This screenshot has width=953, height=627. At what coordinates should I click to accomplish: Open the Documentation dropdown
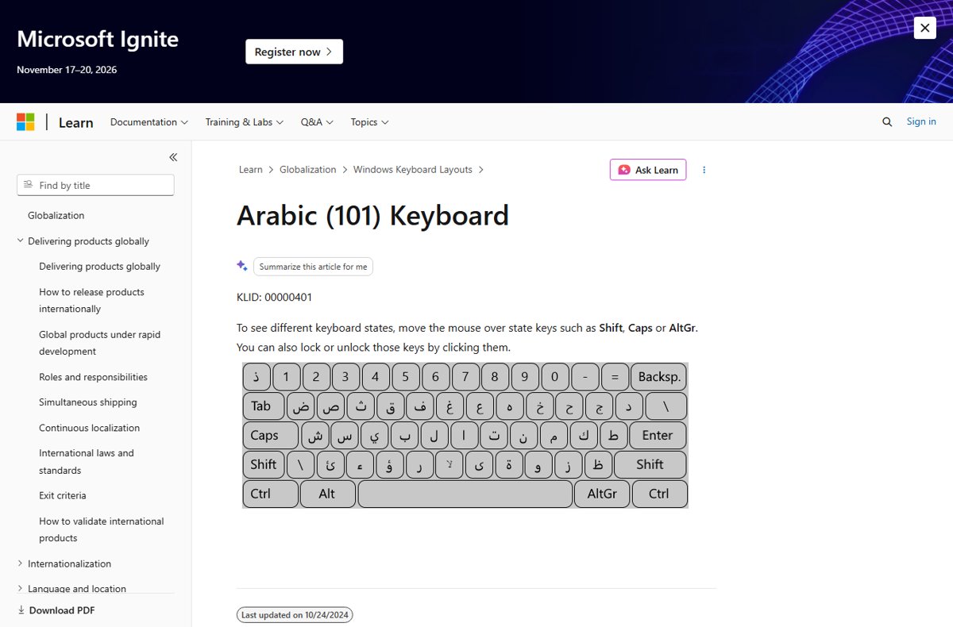149,122
